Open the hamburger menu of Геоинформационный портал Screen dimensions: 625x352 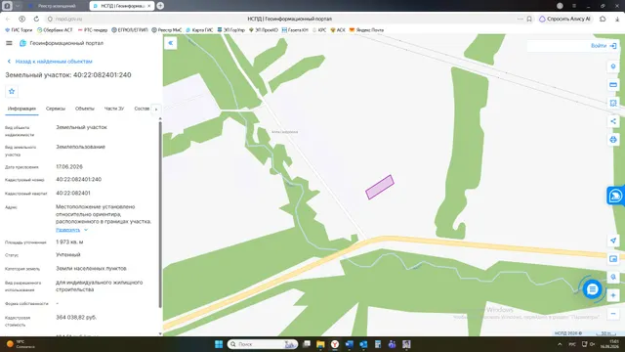pos(9,43)
